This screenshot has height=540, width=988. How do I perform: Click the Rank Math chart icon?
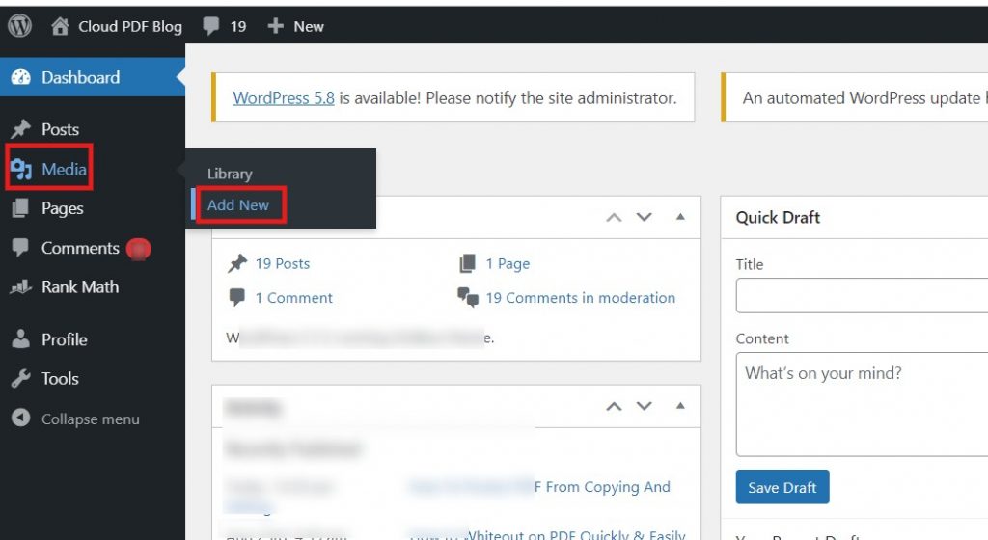[20, 287]
